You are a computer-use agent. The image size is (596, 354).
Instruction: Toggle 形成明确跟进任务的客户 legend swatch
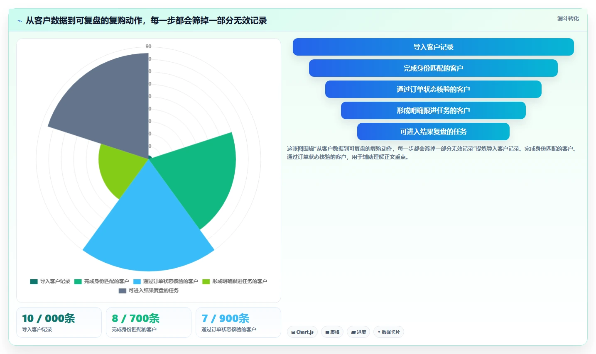(206, 281)
